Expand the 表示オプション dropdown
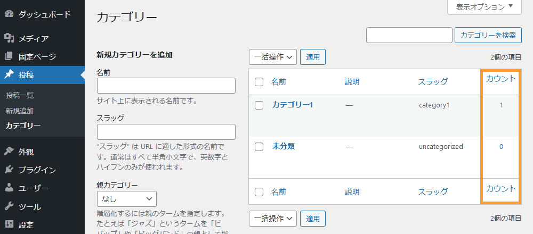Viewport: 533px width, 234px height. (x=484, y=6)
